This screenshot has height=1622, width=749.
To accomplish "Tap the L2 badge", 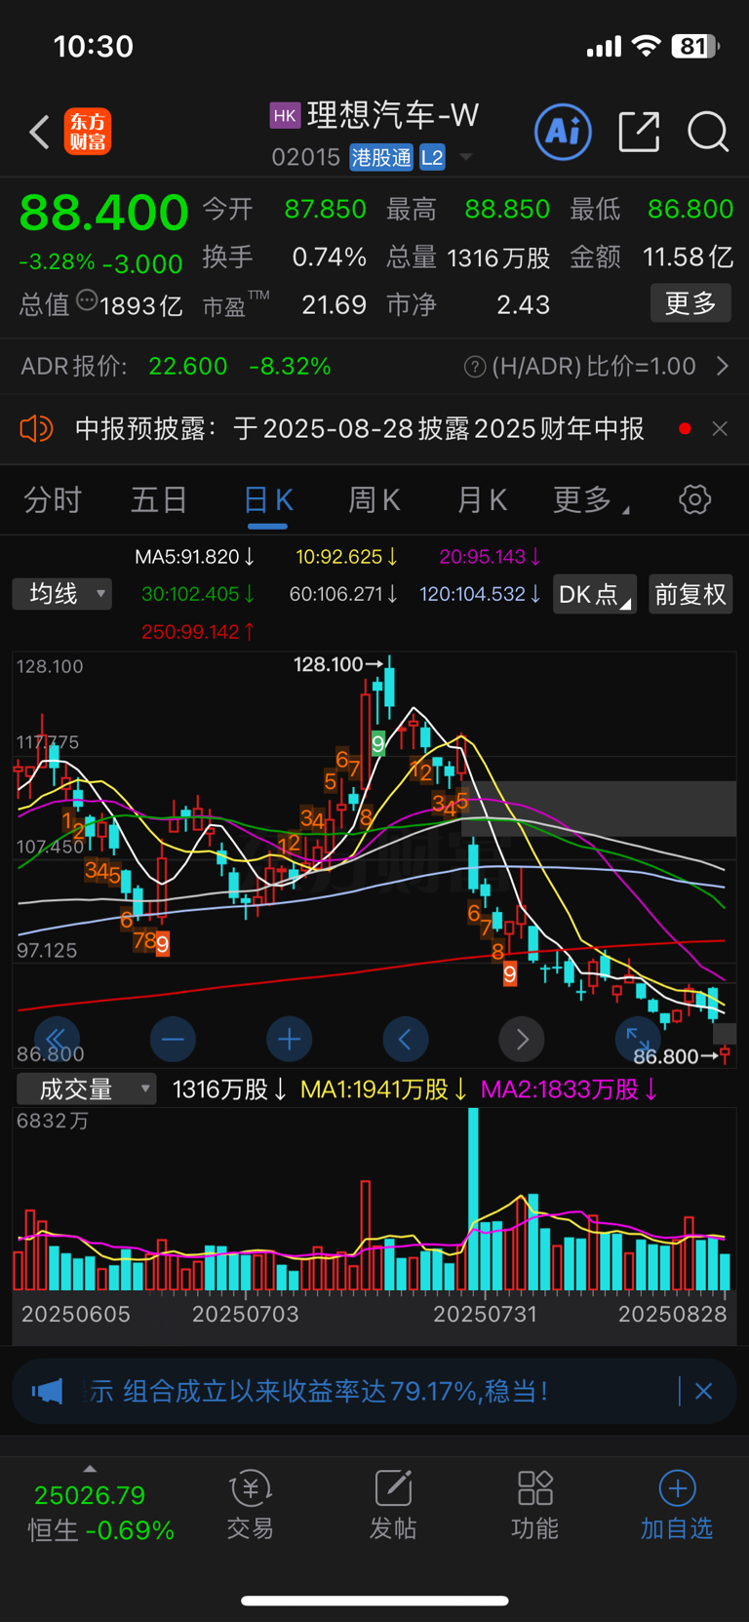I will tap(432, 157).
